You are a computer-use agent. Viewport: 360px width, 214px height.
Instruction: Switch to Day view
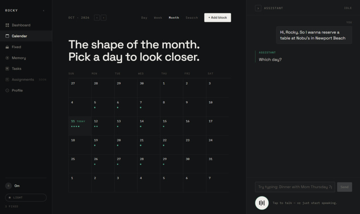point(144,18)
